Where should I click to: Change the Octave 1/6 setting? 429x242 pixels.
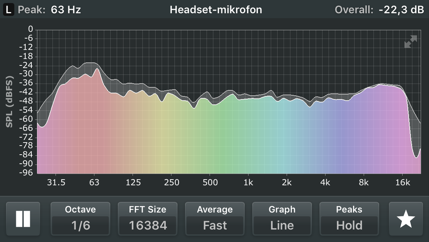point(80,219)
